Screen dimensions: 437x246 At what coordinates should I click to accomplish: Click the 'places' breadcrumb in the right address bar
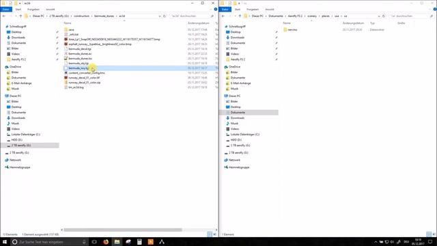click(x=326, y=16)
